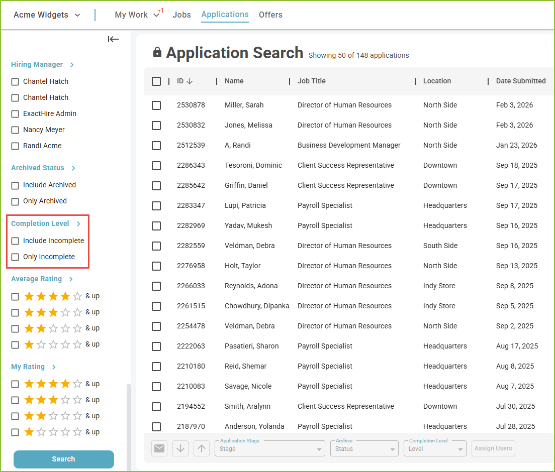Open the Completion Level dropdown in the bottom bar
555x472 pixels.
(435, 448)
